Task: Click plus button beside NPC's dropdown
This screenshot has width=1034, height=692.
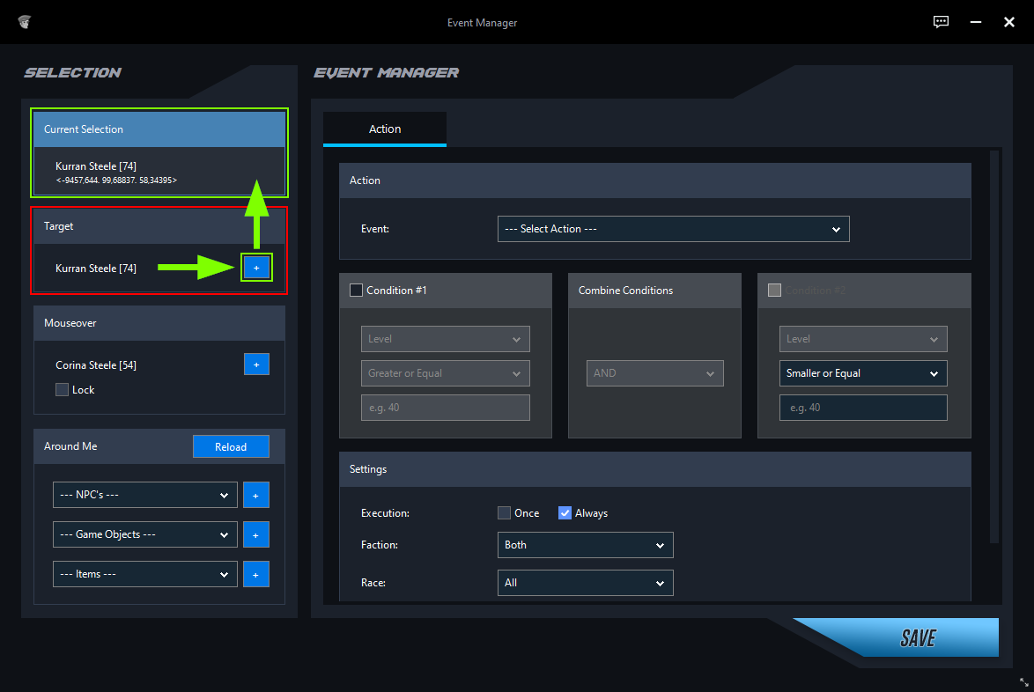Action: coord(256,495)
